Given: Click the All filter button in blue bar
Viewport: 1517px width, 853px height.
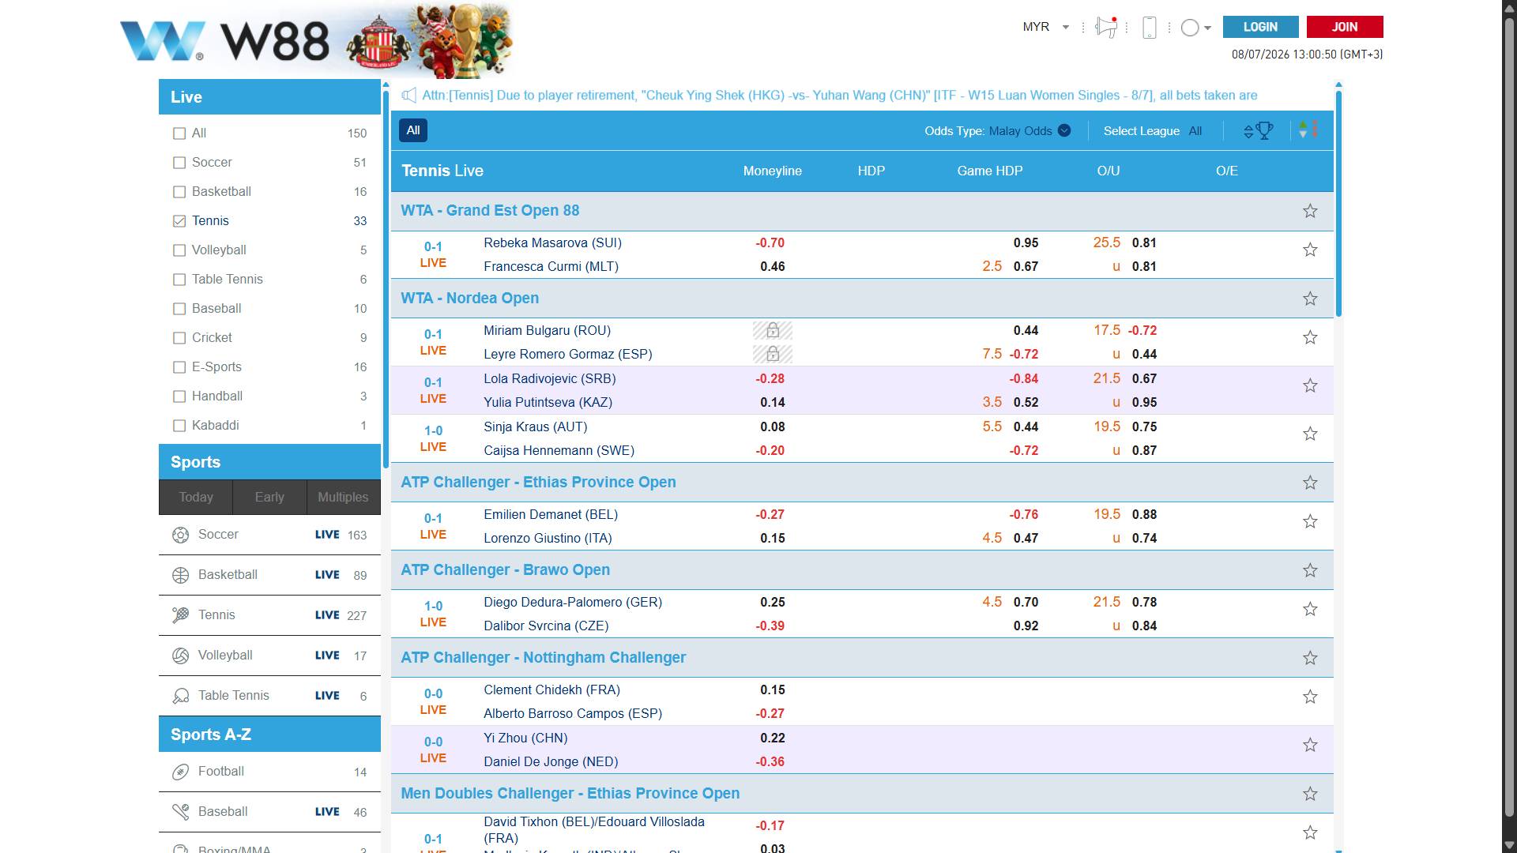Looking at the screenshot, I should 413,130.
